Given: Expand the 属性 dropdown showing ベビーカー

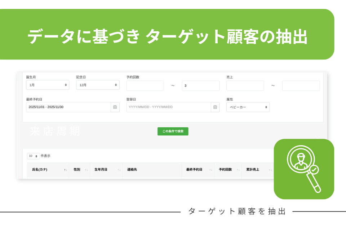Looking at the screenshot, I should (248, 107).
